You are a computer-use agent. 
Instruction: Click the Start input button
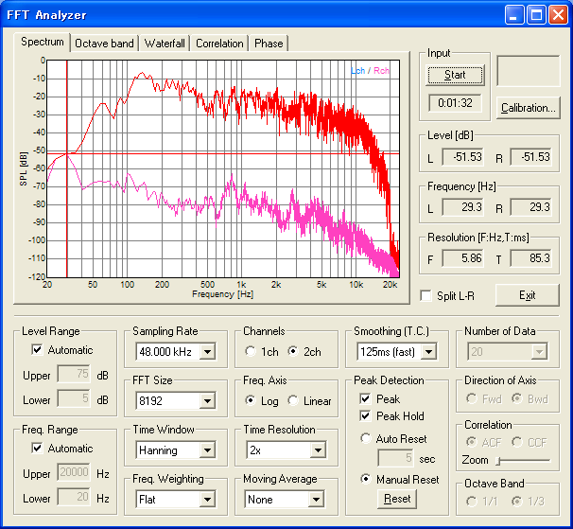click(x=455, y=75)
